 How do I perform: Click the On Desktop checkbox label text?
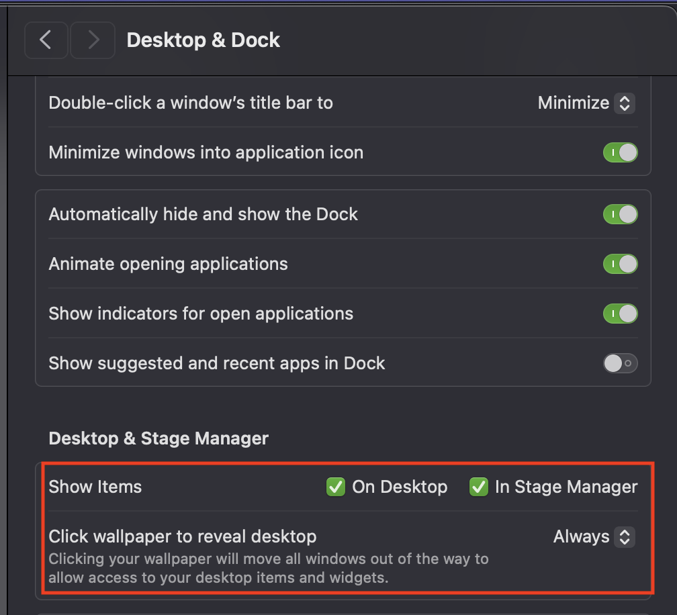400,487
